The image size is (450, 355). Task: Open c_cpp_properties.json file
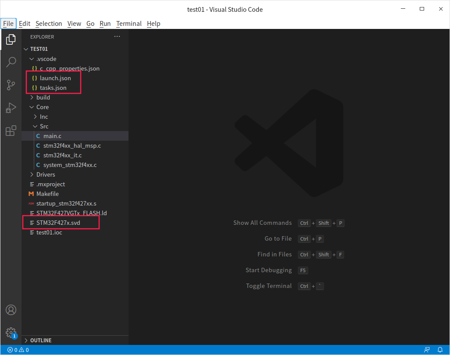point(75,68)
